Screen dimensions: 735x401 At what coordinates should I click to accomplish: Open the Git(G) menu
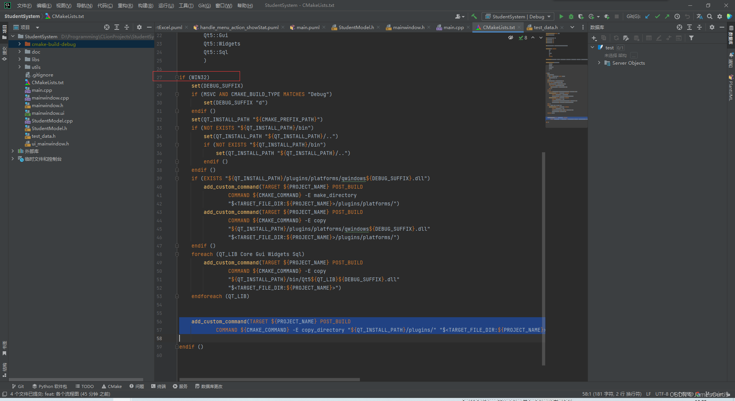coord(204,5)
